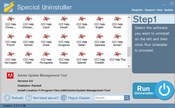Select the first CCC Help Chinese entry
175x108 pixels.
point(11,22)
